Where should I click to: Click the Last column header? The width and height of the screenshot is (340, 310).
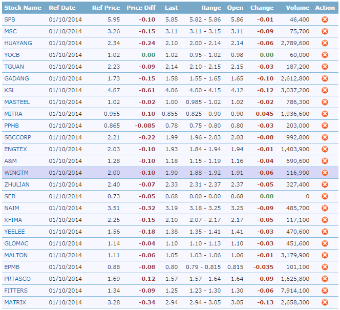tap(172, 8)
